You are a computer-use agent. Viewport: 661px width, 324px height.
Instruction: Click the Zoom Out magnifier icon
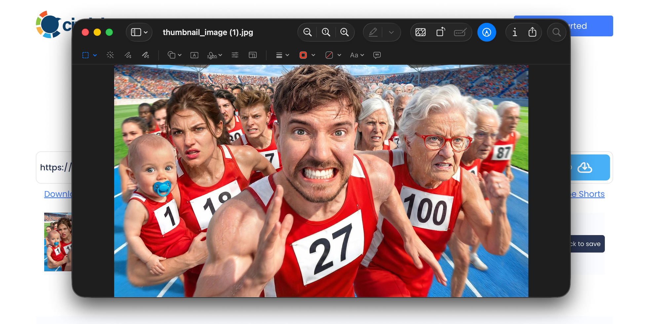pos(307,32)
